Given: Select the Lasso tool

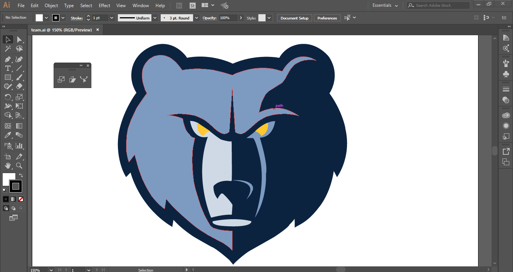Looking at the screenshot, I should (19, 49).
